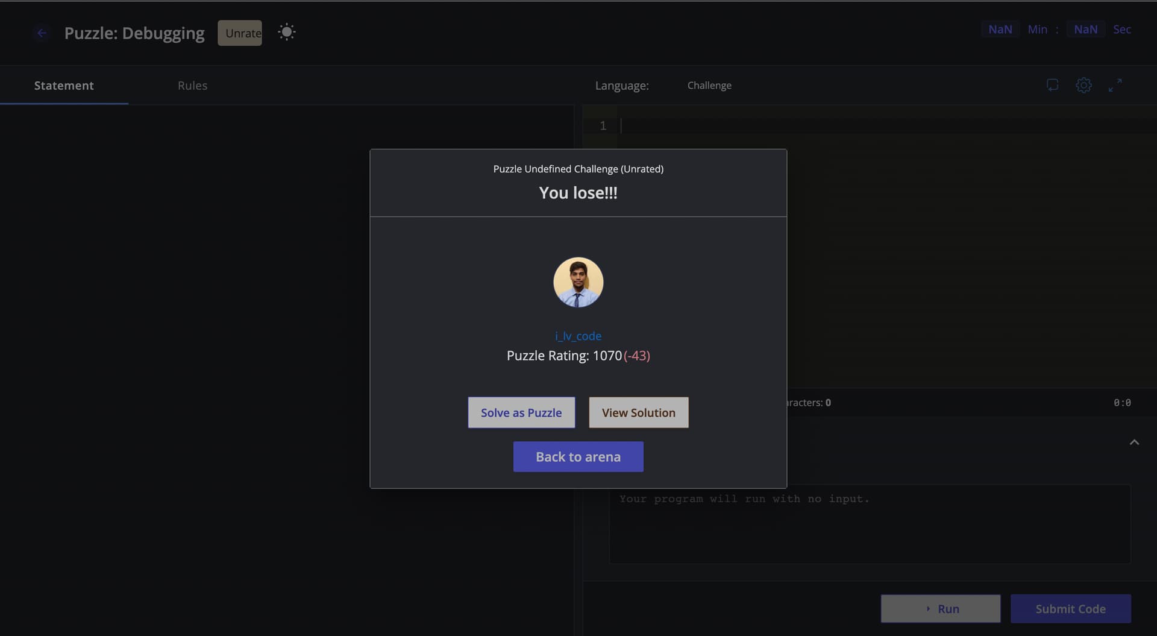Open the Challenge language dropdown

pyautogui.click(x=709, y=86)
